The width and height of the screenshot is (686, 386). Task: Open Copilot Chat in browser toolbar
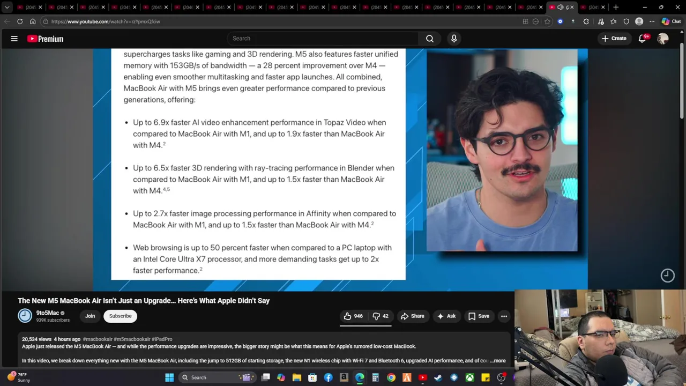point(671,21)
